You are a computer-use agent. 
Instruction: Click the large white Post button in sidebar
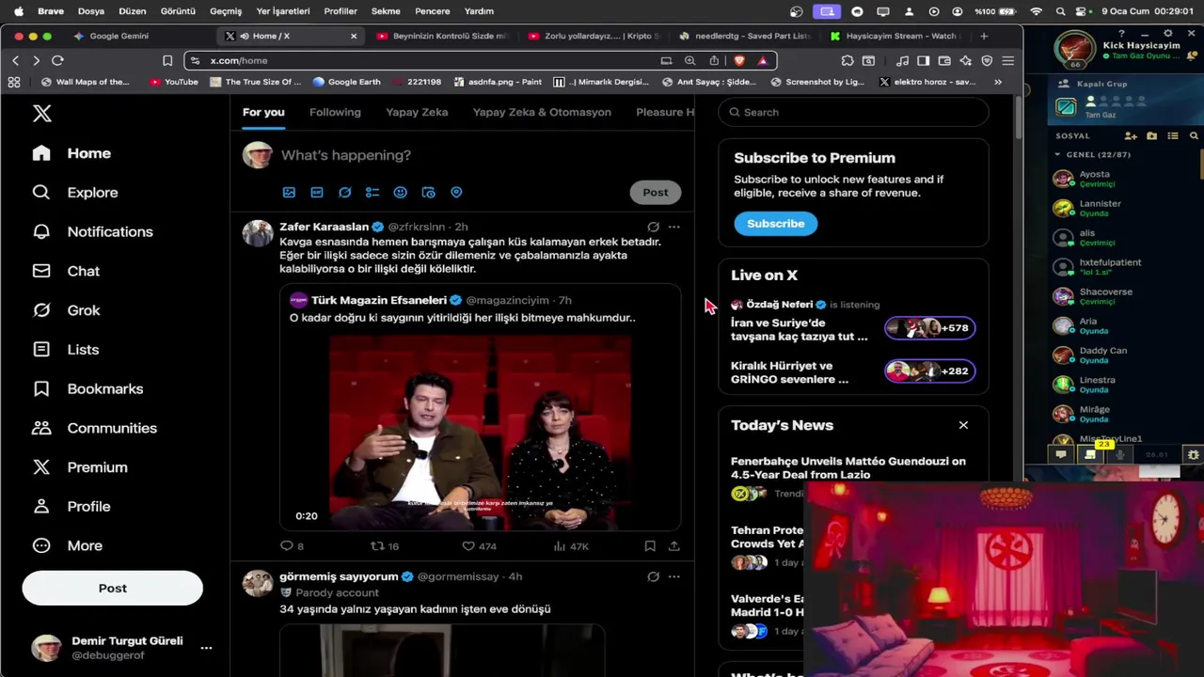click(113, 589)
